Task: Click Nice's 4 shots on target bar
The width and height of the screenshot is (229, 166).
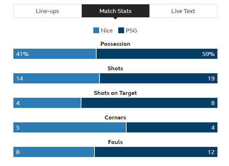Action: 47,103
